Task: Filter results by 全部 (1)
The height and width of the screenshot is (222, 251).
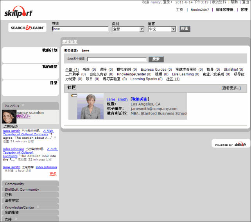Action: pos(72,70)
